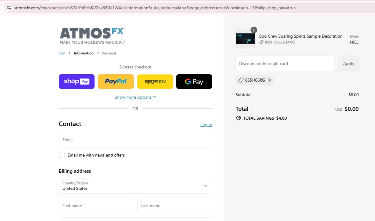Click the quantity badge on product thumbnail

coord(254,30)
